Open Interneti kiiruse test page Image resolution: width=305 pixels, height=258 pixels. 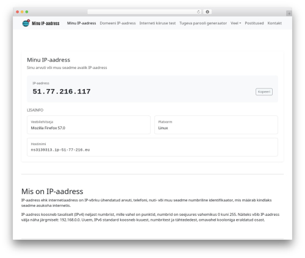click(157, 23)
